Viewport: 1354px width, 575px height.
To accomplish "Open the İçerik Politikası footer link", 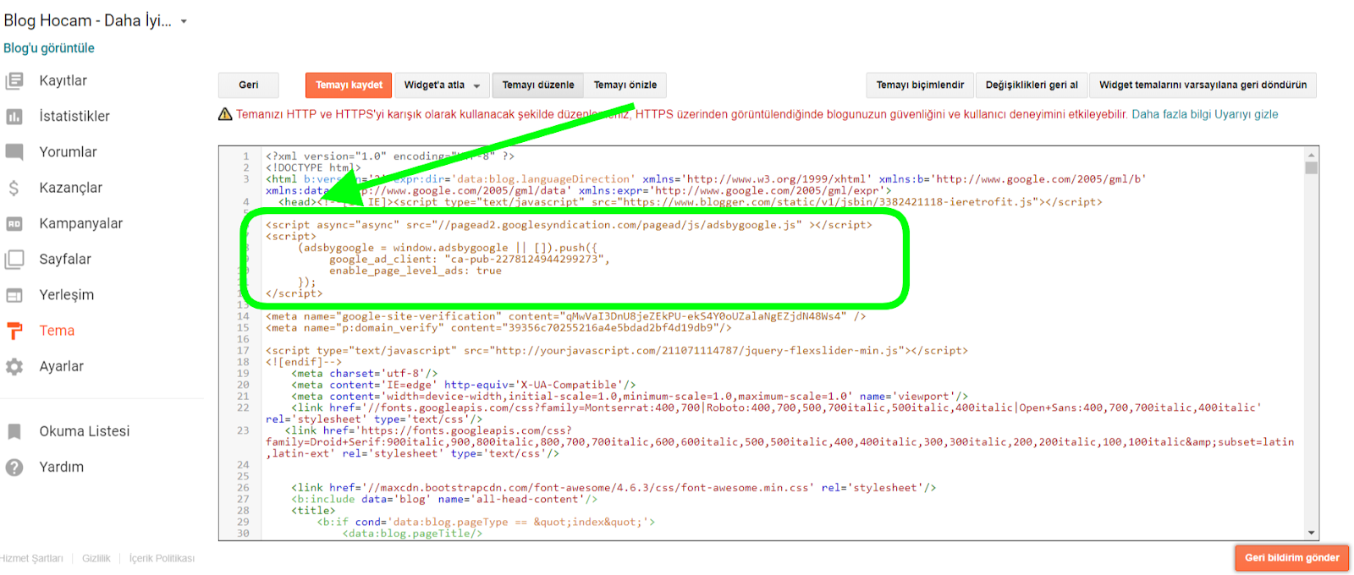I will click(162, 558).
